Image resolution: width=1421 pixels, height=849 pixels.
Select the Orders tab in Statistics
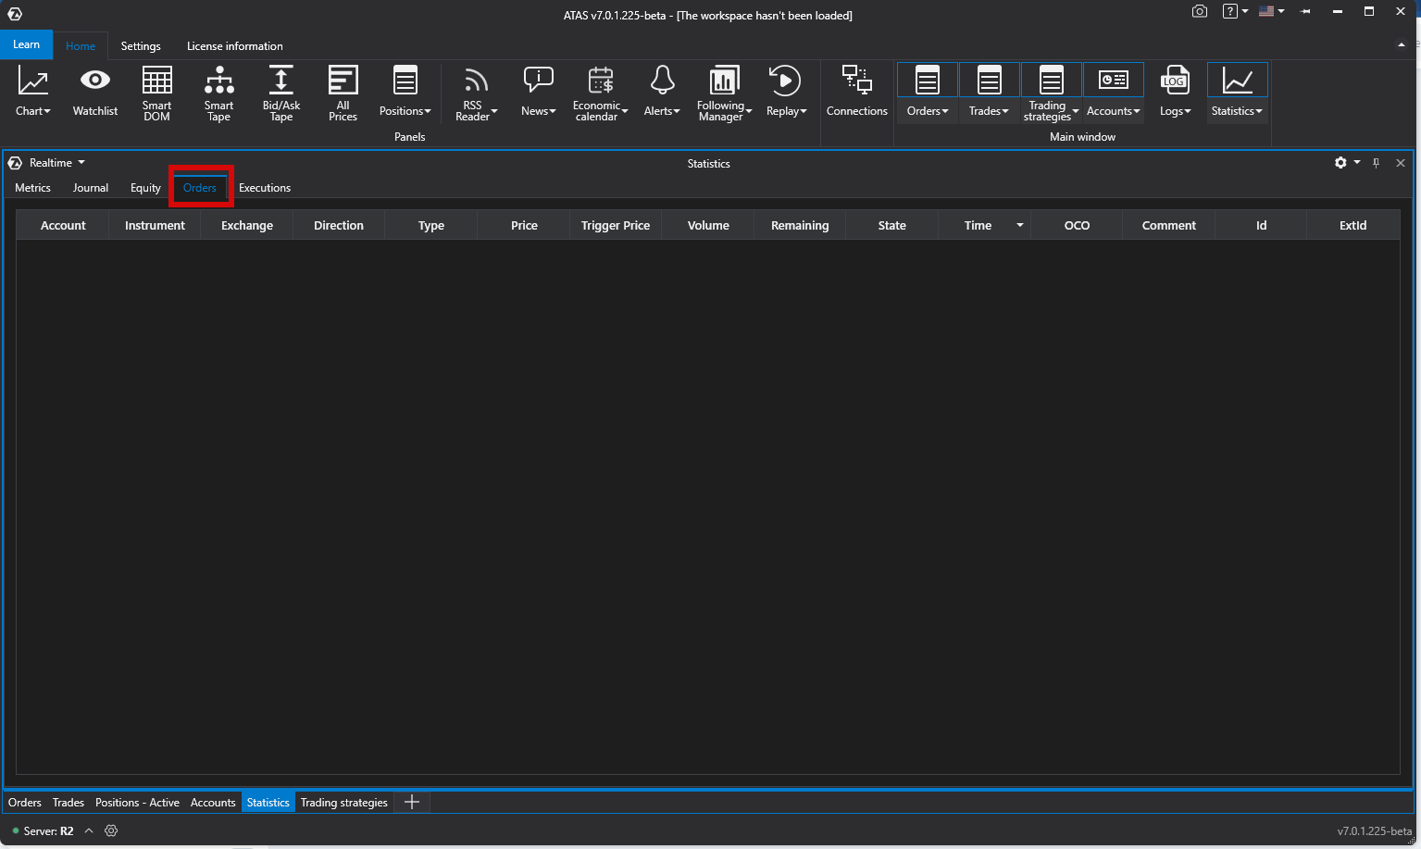point(200,188)
